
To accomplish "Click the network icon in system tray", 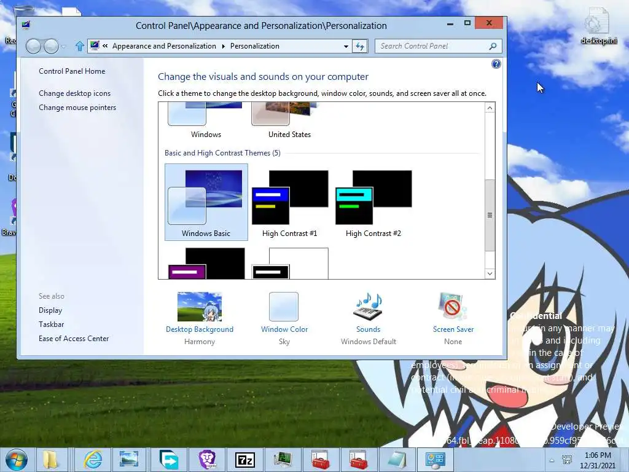I will 567,460.
